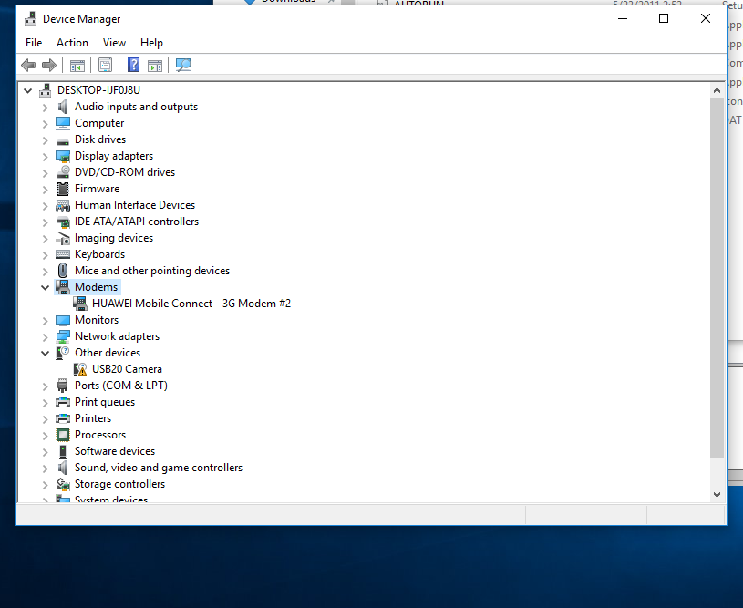Click the Back arrow toolbar icon
The image size is (743, 608).
click(x=28, y=65)
